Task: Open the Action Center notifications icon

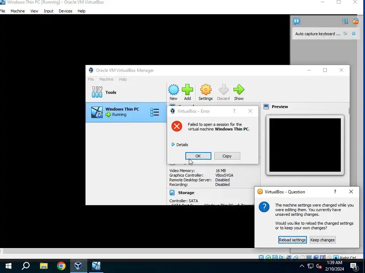Action: 354,266
